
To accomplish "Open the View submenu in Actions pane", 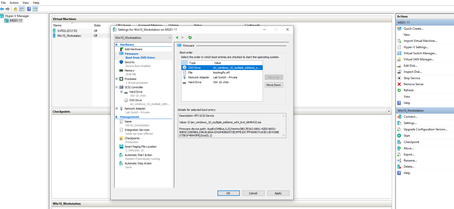I will [x=407, y=97].
